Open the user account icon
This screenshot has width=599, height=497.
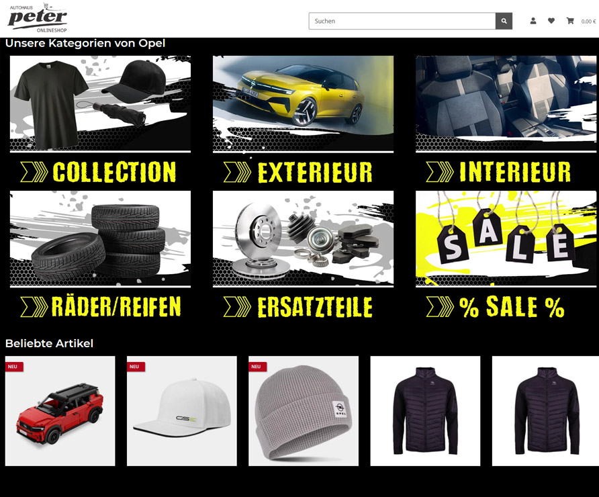coord(533,21)
